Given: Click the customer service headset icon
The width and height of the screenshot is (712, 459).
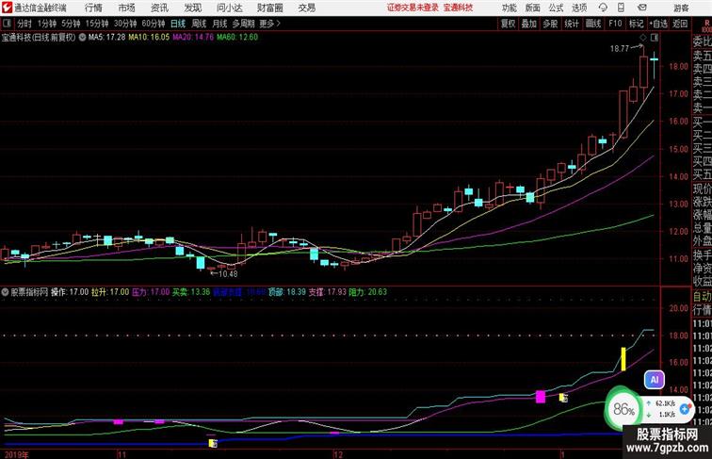Looking at the screenshot, I should point(603,8).
